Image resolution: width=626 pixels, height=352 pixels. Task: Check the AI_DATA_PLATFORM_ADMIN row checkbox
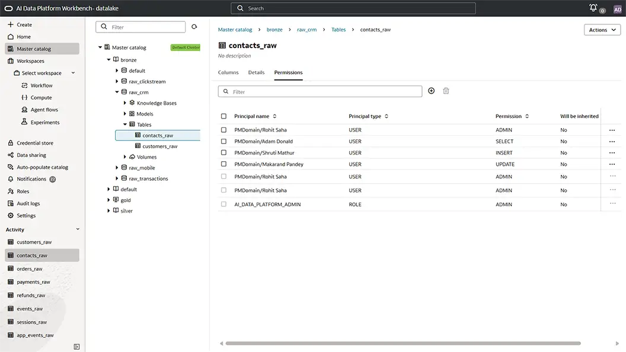point(223,204)
